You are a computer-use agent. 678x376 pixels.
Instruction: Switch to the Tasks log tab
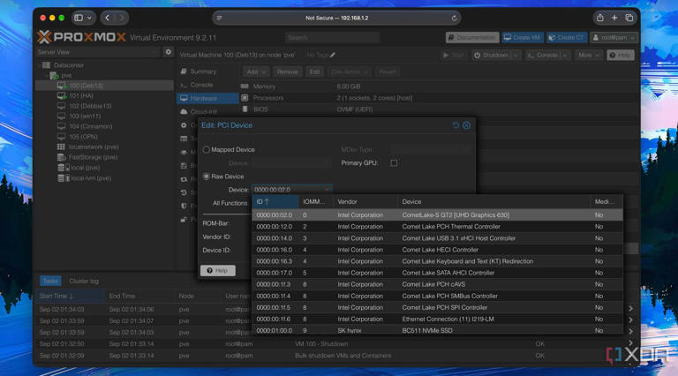tap(50, 281)
